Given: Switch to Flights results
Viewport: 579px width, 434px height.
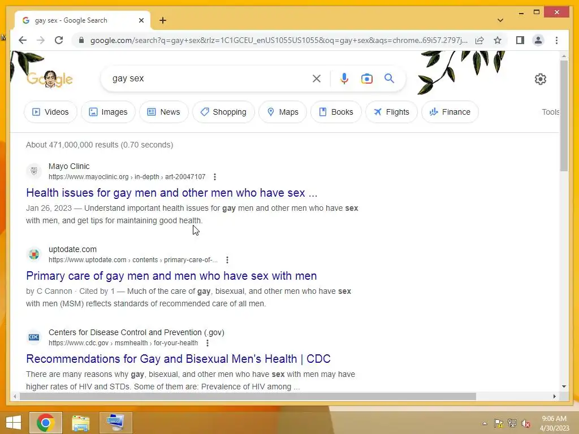Looking at the screenshot, I should coord(391,112).
